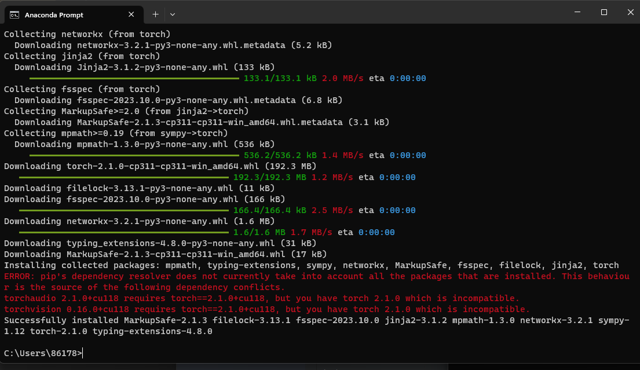This screenshot has width=640, height=370.
Task: Click the Anaconda Prompt tab icon
Action: [14, 15]
